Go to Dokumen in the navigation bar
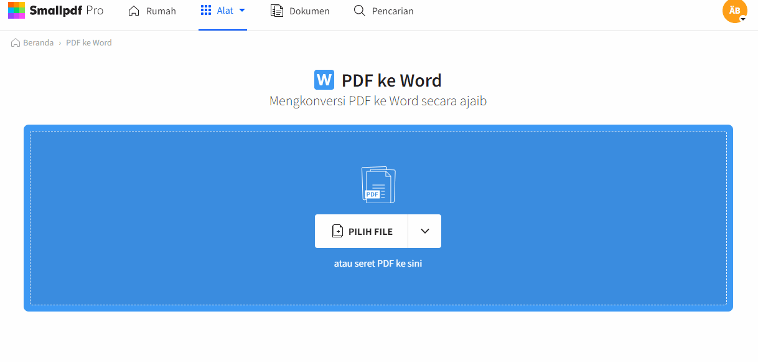The image size is (758, 362). (x=300, y=11)
